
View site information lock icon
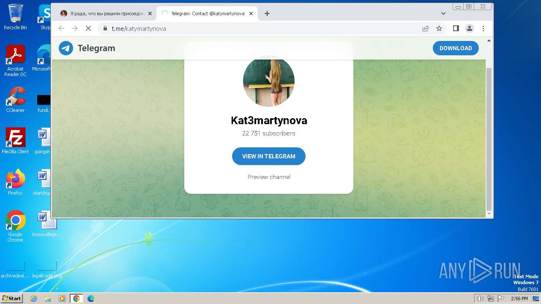[105, 28]
